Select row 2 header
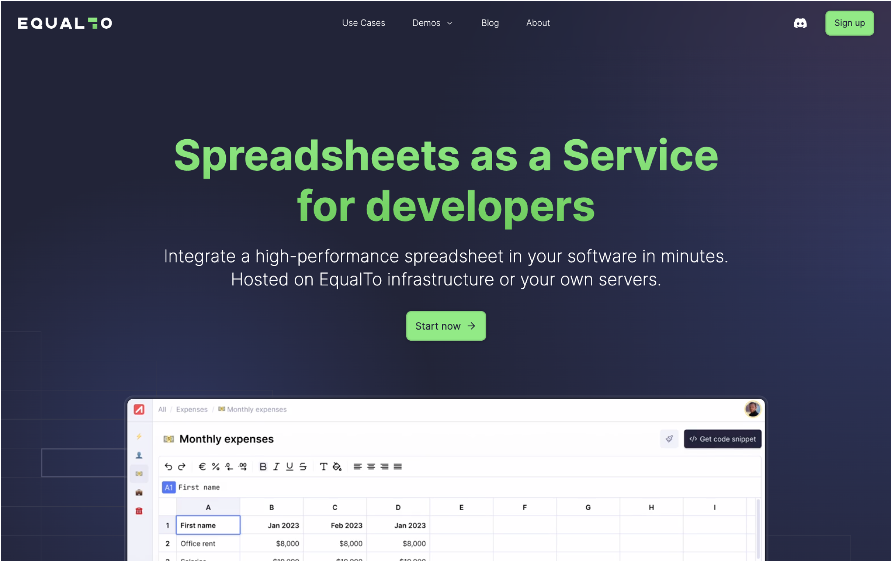Image resolution: width=891 pixels, height=561 pixels. tap(168, 543)
